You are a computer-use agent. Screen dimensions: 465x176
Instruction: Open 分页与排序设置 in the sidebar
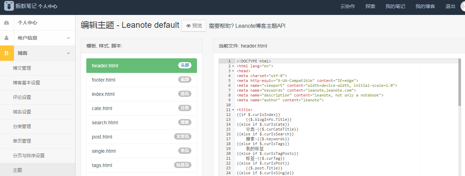38,156
